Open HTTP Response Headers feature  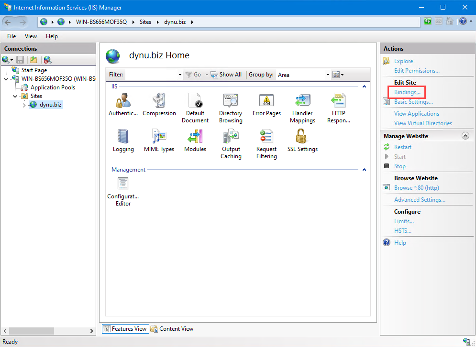(x=339, y=108)
